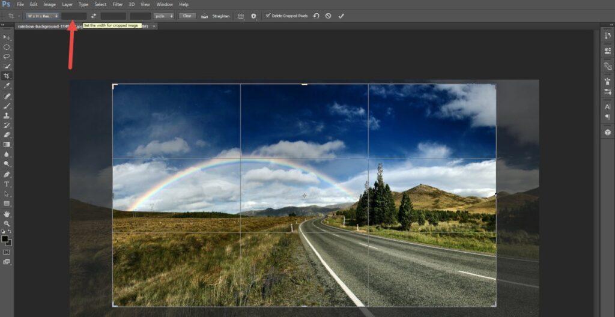Click the crop width input field
Viewport: 615px width, 317px height.
pyautogui.click(x=74, y=16)
